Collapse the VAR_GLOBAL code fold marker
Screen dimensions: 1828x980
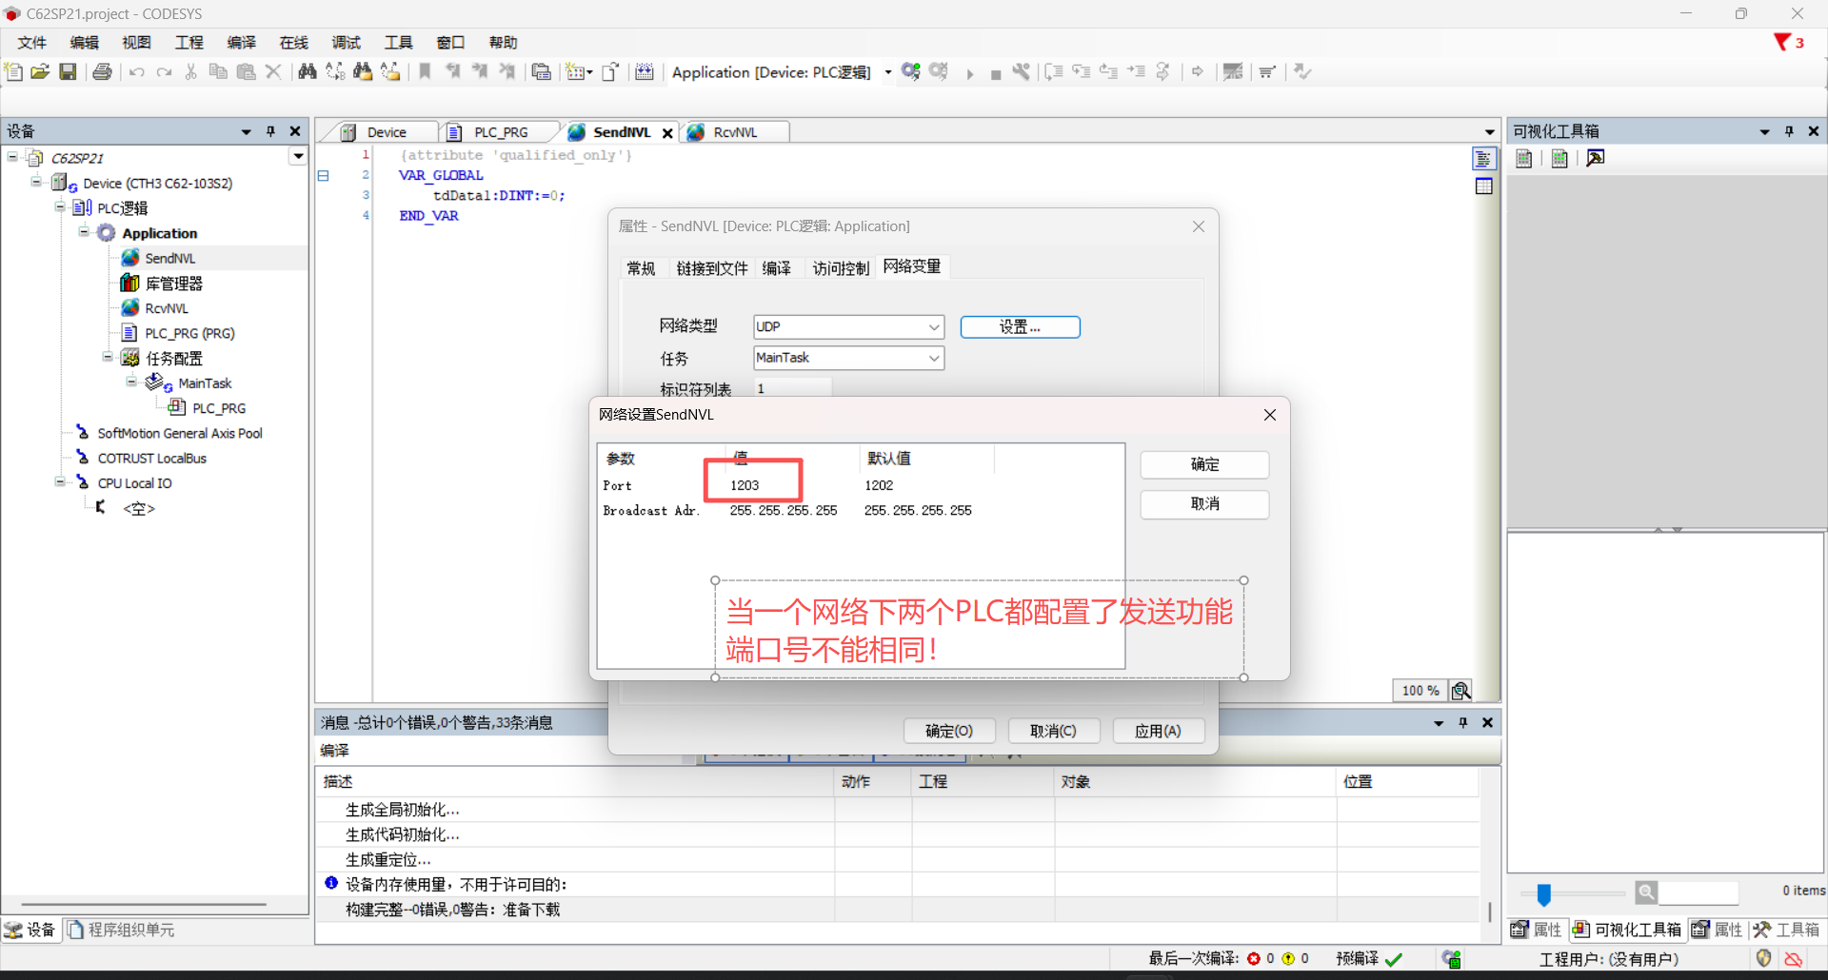[x=324, y=176]
